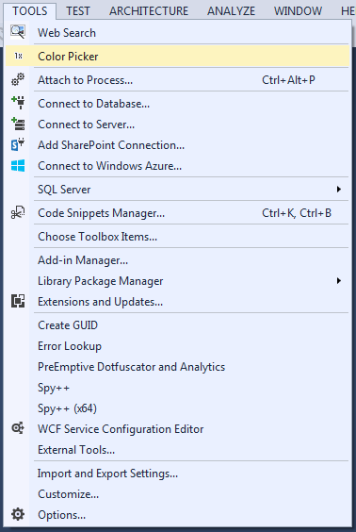Open the SQL Server menu entry
Image resolution: width=356 pixels, height=532 pixels.
(177, 190)
